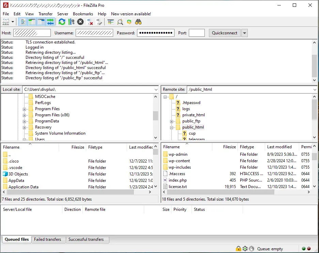The image size is (319, 253).
Task: Click the Find files binoculars icon
Action: (138, 21)
